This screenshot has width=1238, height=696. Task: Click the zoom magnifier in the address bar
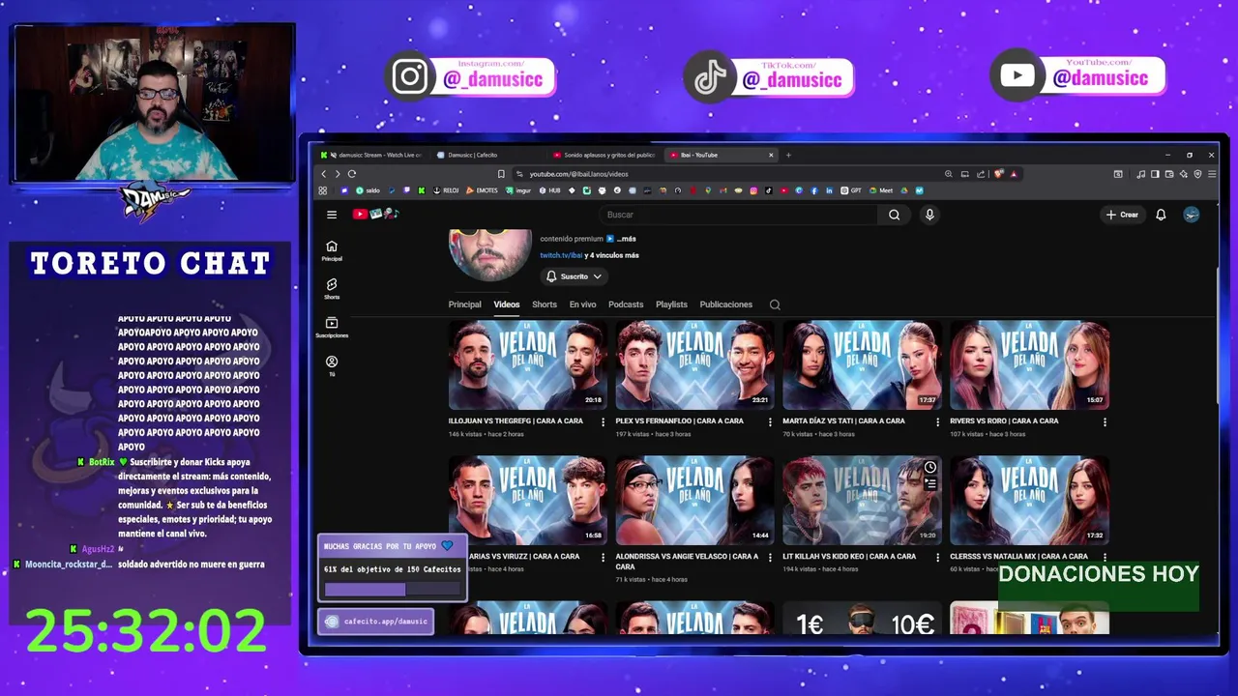click(x=949, y=174)
